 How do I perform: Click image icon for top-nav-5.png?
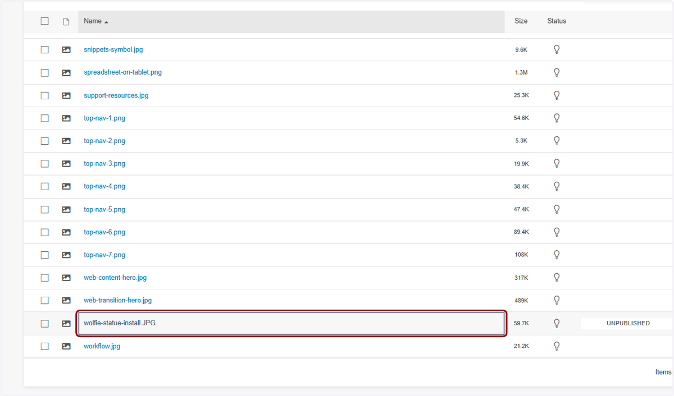click(66, 210)
